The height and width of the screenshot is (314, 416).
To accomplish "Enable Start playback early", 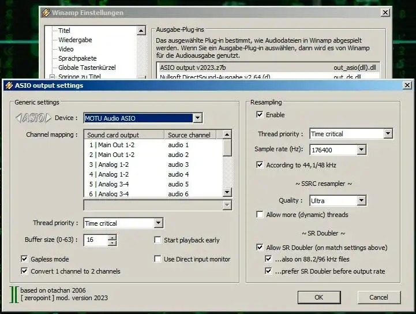I will point(158,240).
